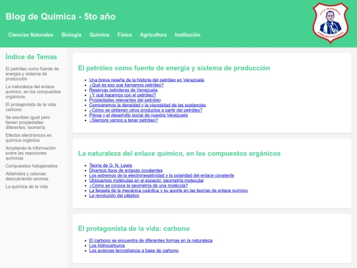Go to the Física navigation item
The width and height of the screenshot is (357, 268).
click(124, 35)
